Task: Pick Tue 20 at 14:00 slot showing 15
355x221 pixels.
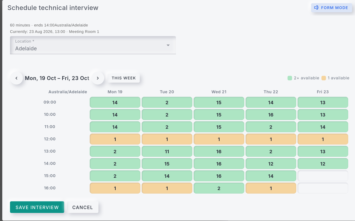Action: 167,164
